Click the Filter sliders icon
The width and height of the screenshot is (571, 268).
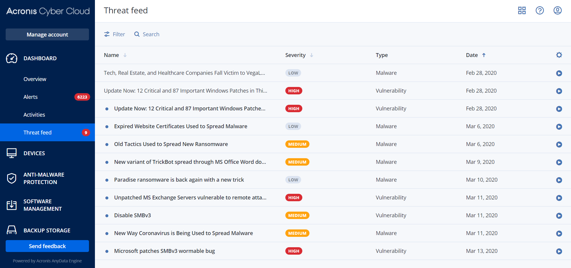click(x=107, y=34)
